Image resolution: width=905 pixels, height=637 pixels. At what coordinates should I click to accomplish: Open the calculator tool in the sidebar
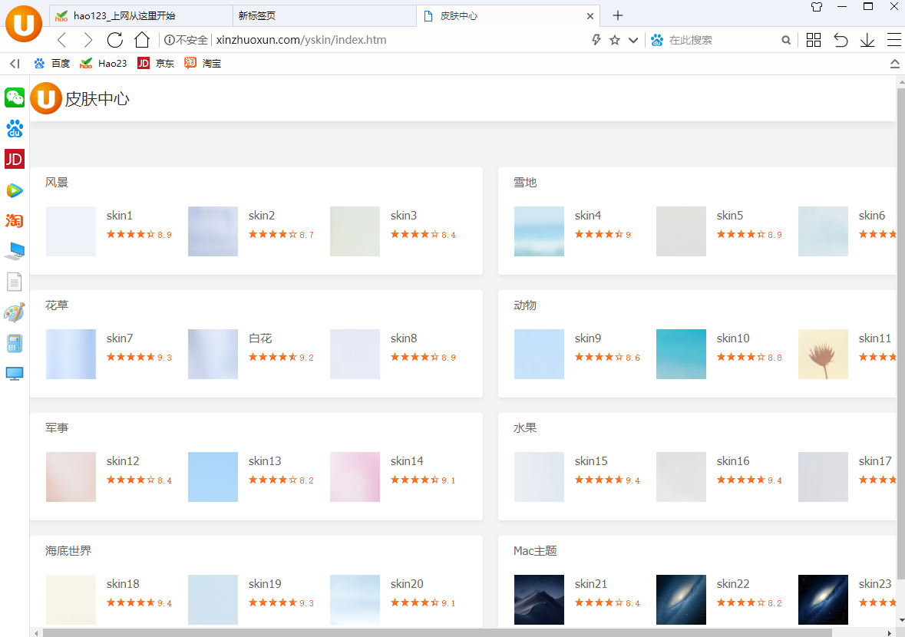(14, 343)
